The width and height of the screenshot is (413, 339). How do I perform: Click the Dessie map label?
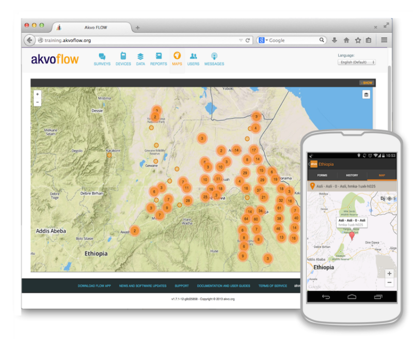(x=97, y=111)
